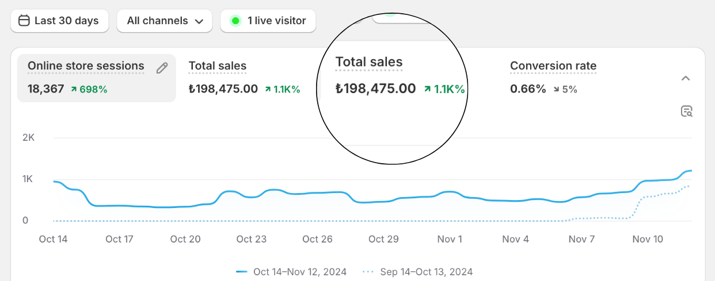Click the 1.1K% trend arrow inside the magnified circle

427,89
